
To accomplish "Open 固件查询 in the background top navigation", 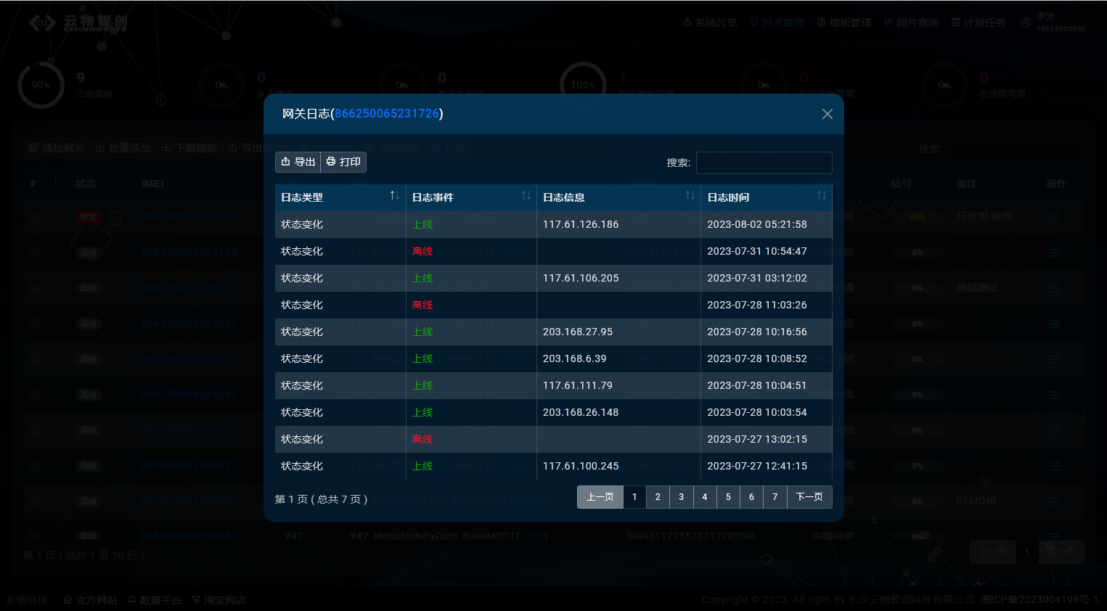I will tap(911, 22).
